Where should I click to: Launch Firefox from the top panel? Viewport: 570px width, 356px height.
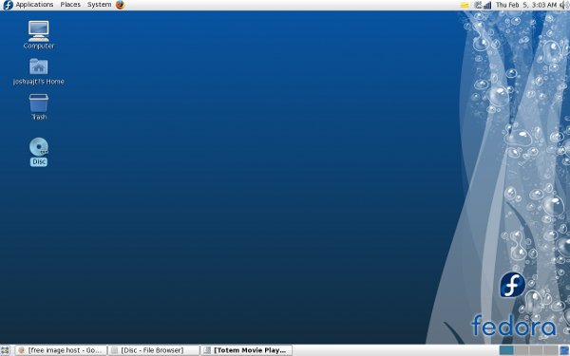121,5
